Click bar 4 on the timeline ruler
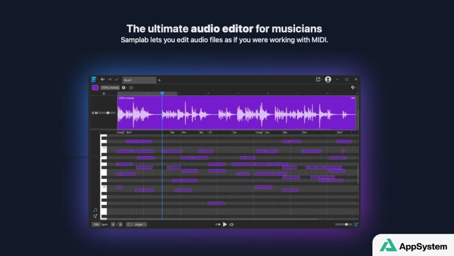Screen dimensions: 454x256 tap(208, 93)
